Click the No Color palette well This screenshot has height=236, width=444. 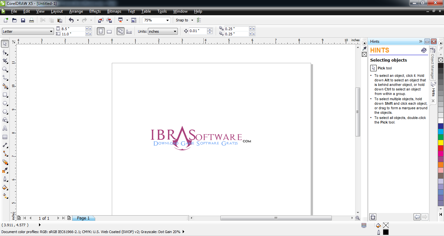[x=441, y=60]
